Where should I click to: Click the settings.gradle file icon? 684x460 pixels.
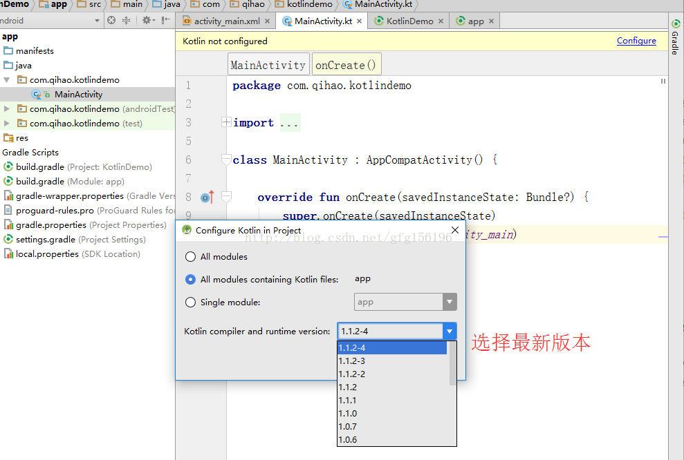tap(8, 239)
